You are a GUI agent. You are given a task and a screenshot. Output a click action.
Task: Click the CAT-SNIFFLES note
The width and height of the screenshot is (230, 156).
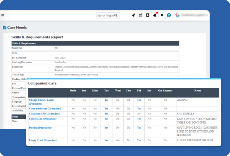[x=186, y=114]
